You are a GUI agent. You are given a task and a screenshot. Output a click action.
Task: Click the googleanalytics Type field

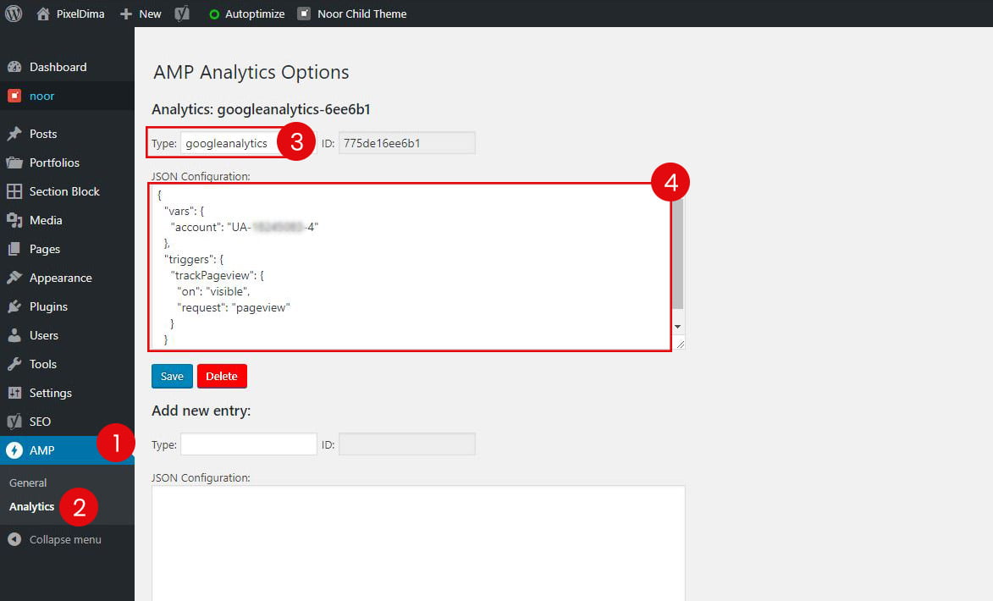click(248, 143)
